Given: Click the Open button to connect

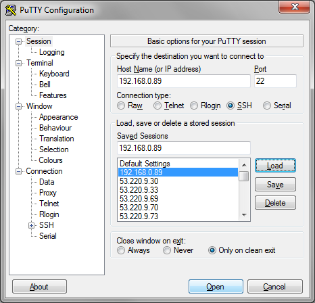Looking at the screenshot, I should click(216, 287).
